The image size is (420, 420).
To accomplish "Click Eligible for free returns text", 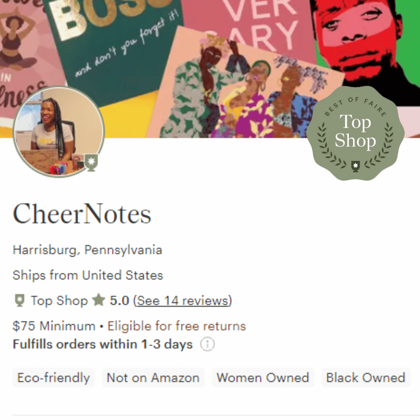I will (x=177, y=326).
